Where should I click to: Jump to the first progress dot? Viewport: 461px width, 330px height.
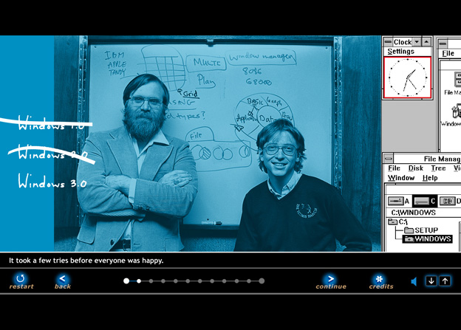126,281
